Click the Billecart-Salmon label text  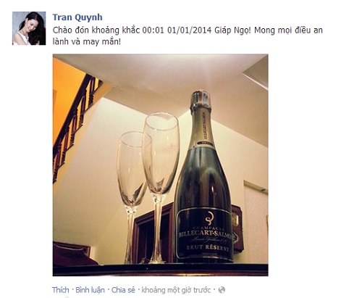pyautogui.click(x=205, y=234)
